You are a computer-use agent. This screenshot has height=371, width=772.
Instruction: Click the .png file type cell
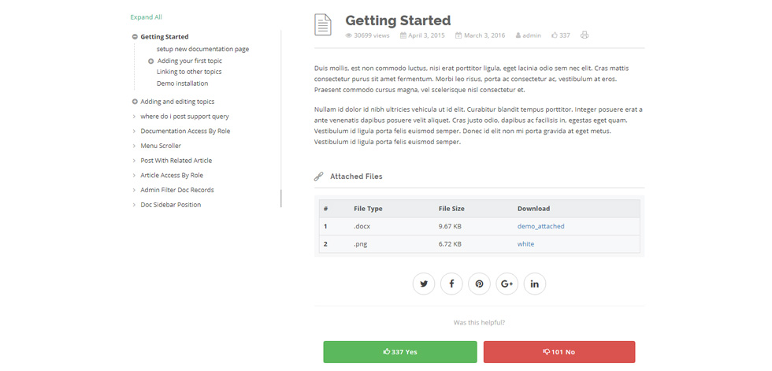coord(361,244)
